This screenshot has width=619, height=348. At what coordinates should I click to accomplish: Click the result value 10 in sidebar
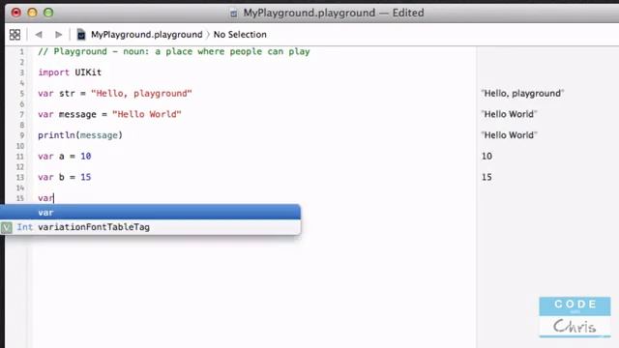tap(486, 157)
